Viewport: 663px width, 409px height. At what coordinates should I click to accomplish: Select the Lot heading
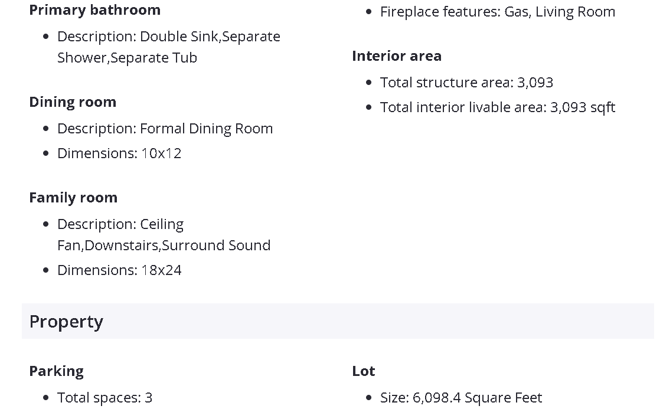[363, 371]
